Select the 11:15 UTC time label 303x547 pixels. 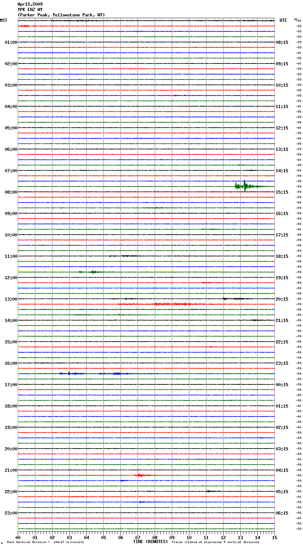click(282, 107)
